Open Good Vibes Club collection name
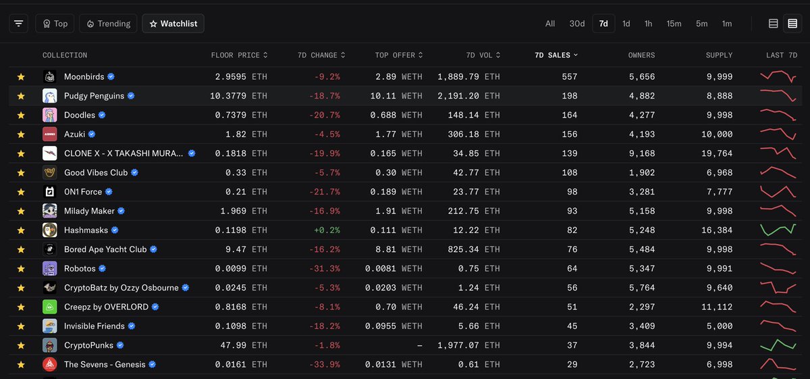 coord(95,173)
